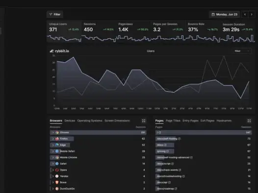Open the Monday, Jun 23 date picker
Screen dimensions: 258x193
tap(225, 15)
